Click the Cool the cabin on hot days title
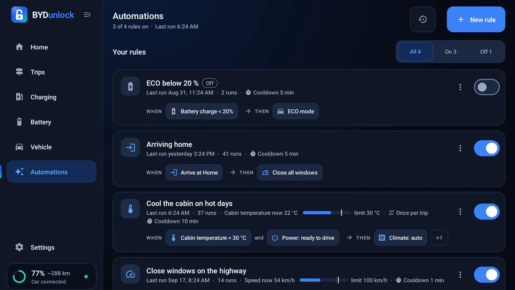This screenshot has height=290, width=515. (x=189, y=204)
